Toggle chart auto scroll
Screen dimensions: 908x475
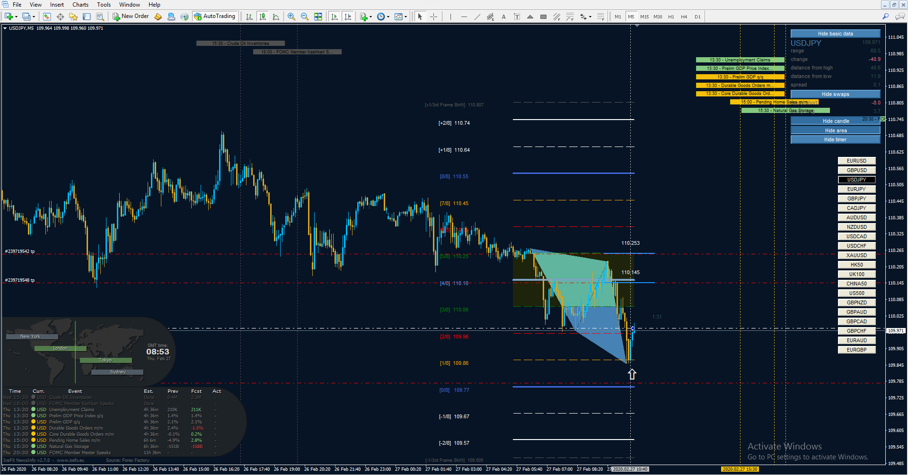[x=335, y=17]
